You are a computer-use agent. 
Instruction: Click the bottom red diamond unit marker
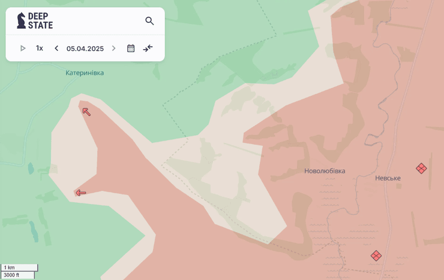click(376, 255)
